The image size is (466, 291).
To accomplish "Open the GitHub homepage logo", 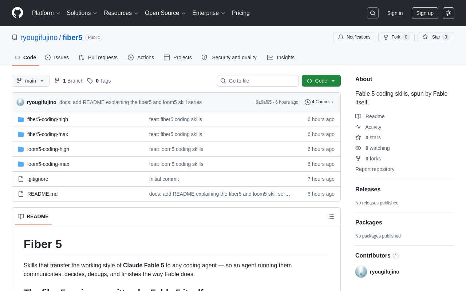I will pyautogui.click(x=17, y=13).
